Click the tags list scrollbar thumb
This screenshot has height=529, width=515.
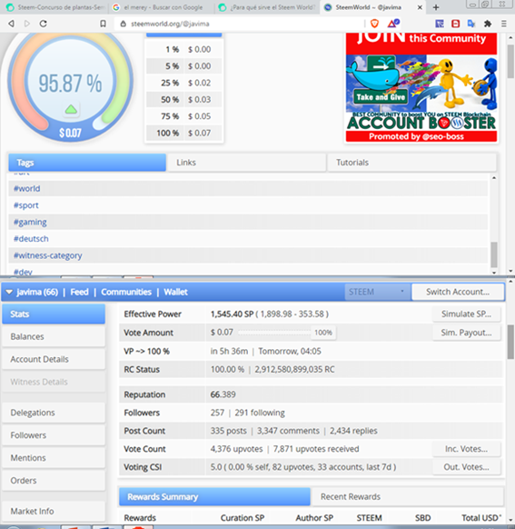494,255
